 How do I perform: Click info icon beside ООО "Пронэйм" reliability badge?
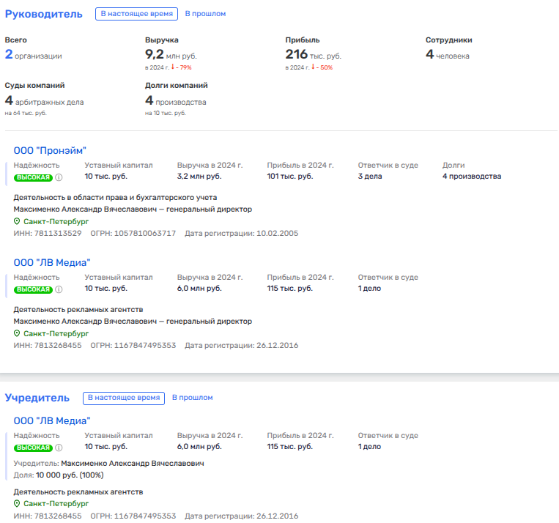(x=59, y=177)
